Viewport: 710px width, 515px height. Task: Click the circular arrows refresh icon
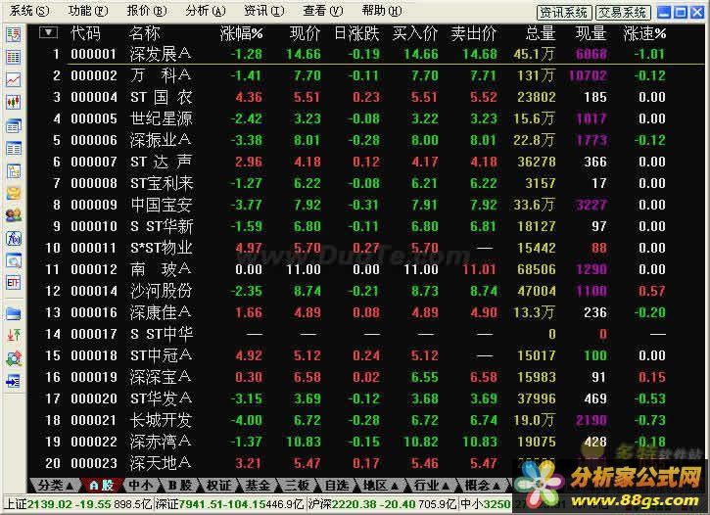pyautogui.click(x=13, y=358)
